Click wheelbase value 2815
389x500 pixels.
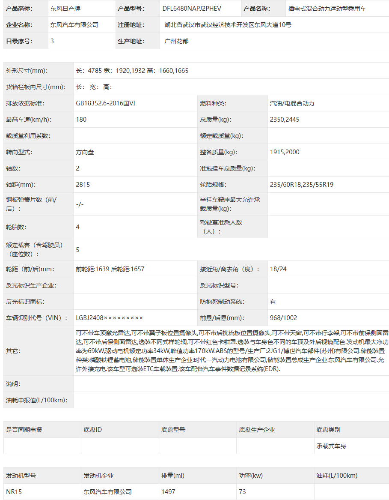pos(83,185)
